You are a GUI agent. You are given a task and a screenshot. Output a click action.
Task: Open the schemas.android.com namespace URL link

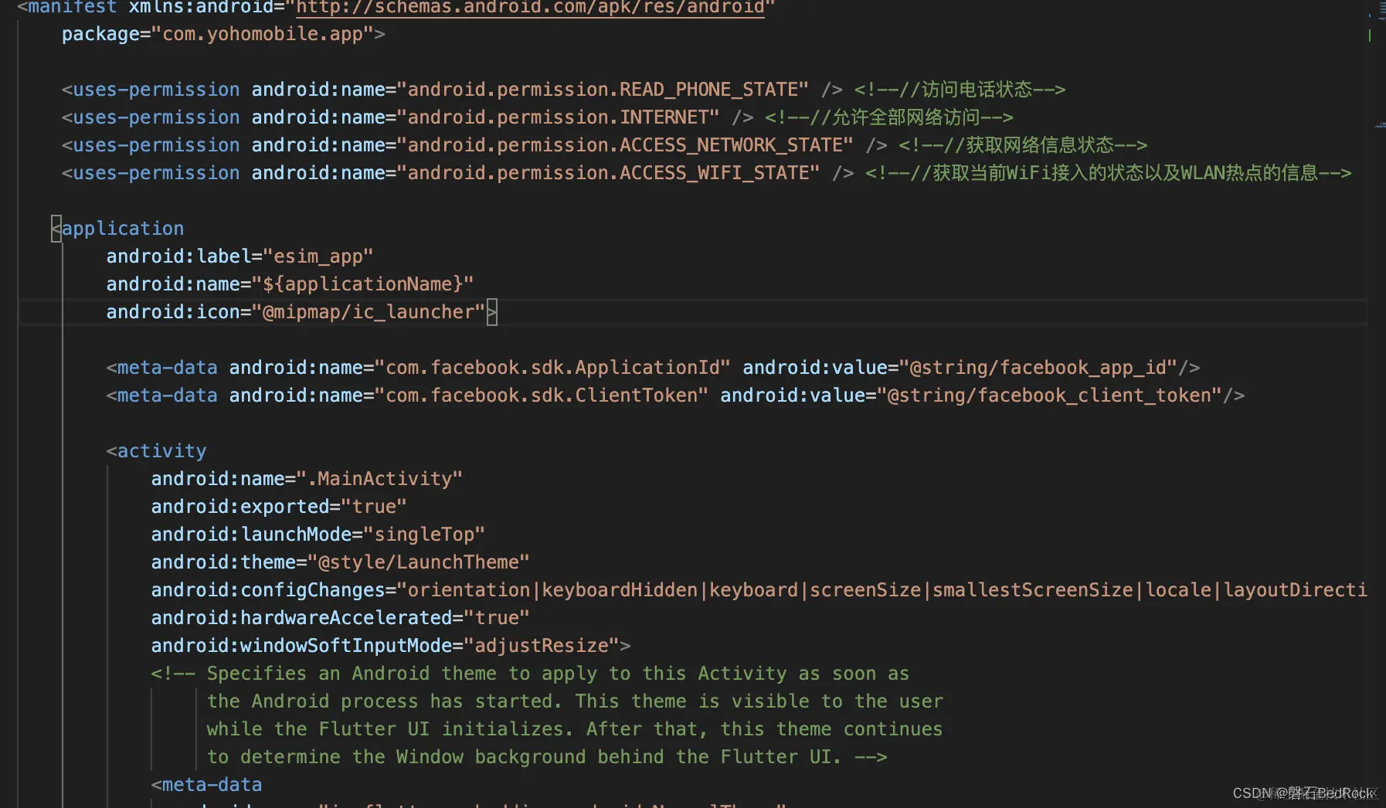click(530, 7)
